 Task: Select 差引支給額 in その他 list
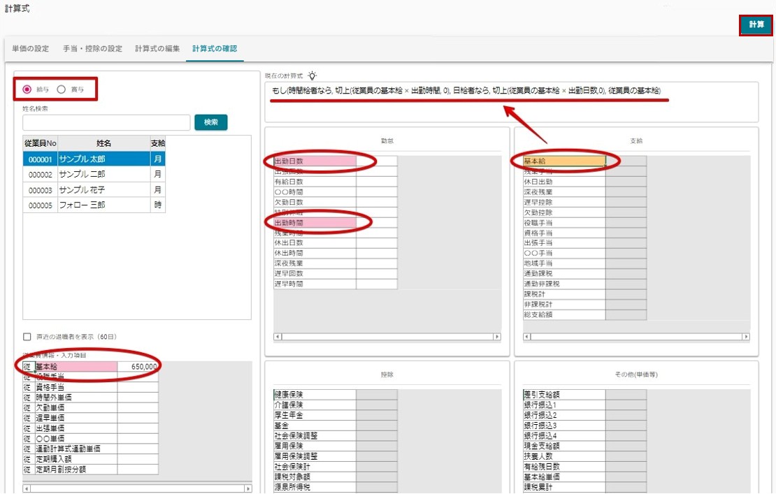[x=564, y=395]
